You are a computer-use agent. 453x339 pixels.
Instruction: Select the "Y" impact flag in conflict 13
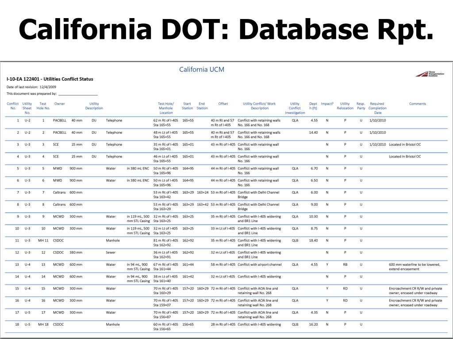327,265
